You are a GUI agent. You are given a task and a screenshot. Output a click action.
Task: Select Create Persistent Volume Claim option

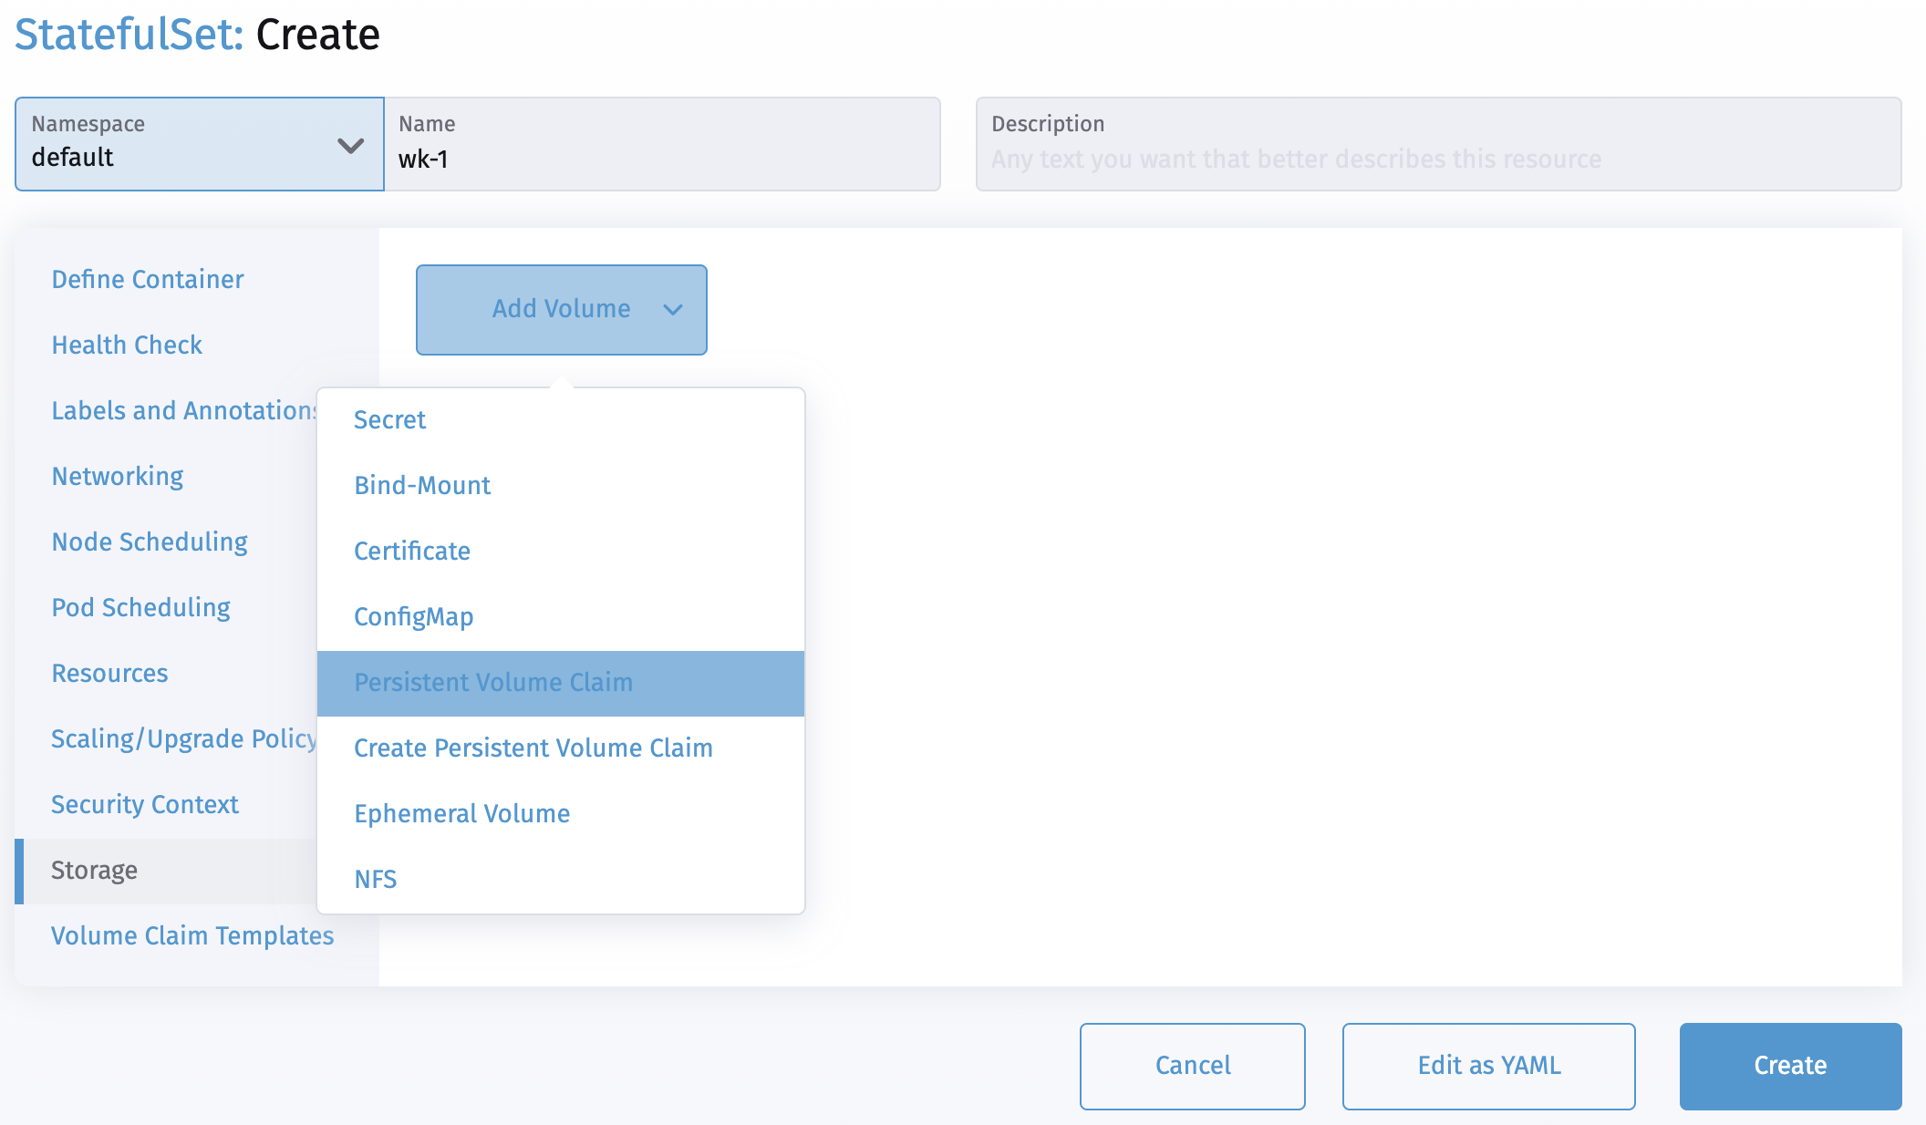(x=533, y=748)
